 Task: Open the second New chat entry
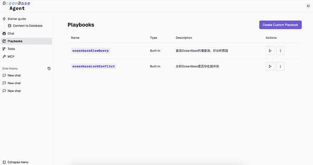(x=26, y=83)
